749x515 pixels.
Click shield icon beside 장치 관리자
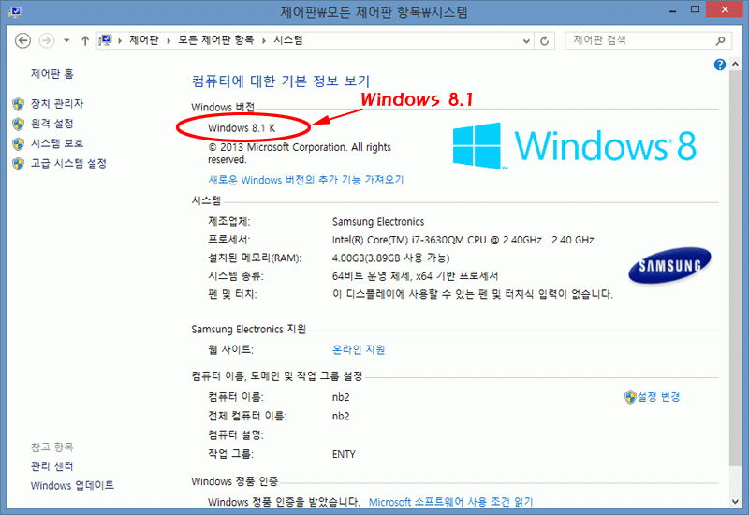pyautogui.click(x=18, y=104)
